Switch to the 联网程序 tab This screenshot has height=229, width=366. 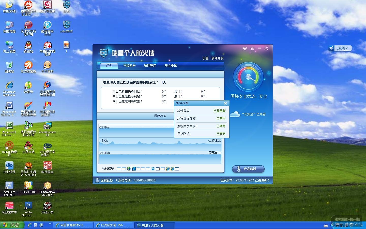[x=150, y=66]
